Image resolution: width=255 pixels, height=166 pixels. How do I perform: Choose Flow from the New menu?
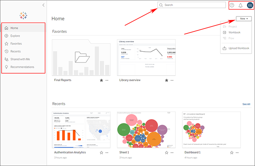(x=236, y=38)
